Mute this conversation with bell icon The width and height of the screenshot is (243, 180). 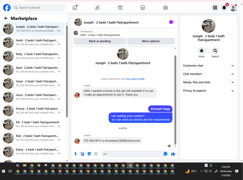[202, 50]
